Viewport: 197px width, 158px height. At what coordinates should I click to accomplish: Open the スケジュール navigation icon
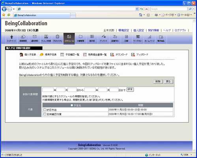(69, 38)
